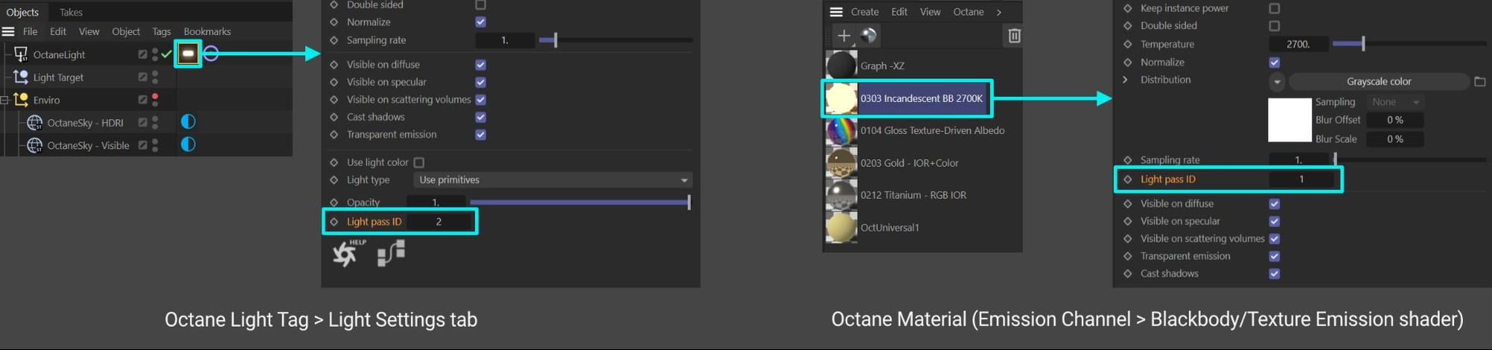
Task: Select 0303 Incandescent BB 2700K material
Action: point(907,98)
